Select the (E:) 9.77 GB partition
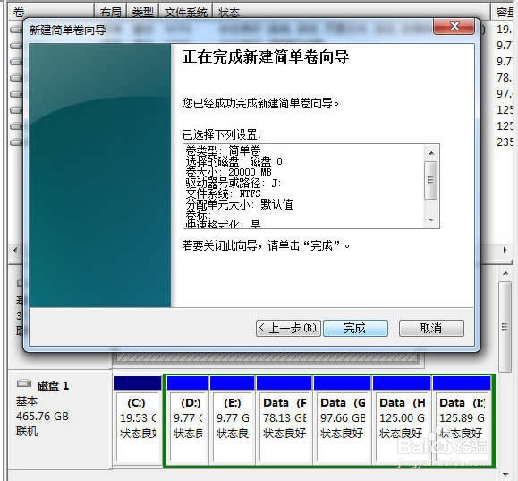This screenshot has width=518, height=481. click(233, 420)
